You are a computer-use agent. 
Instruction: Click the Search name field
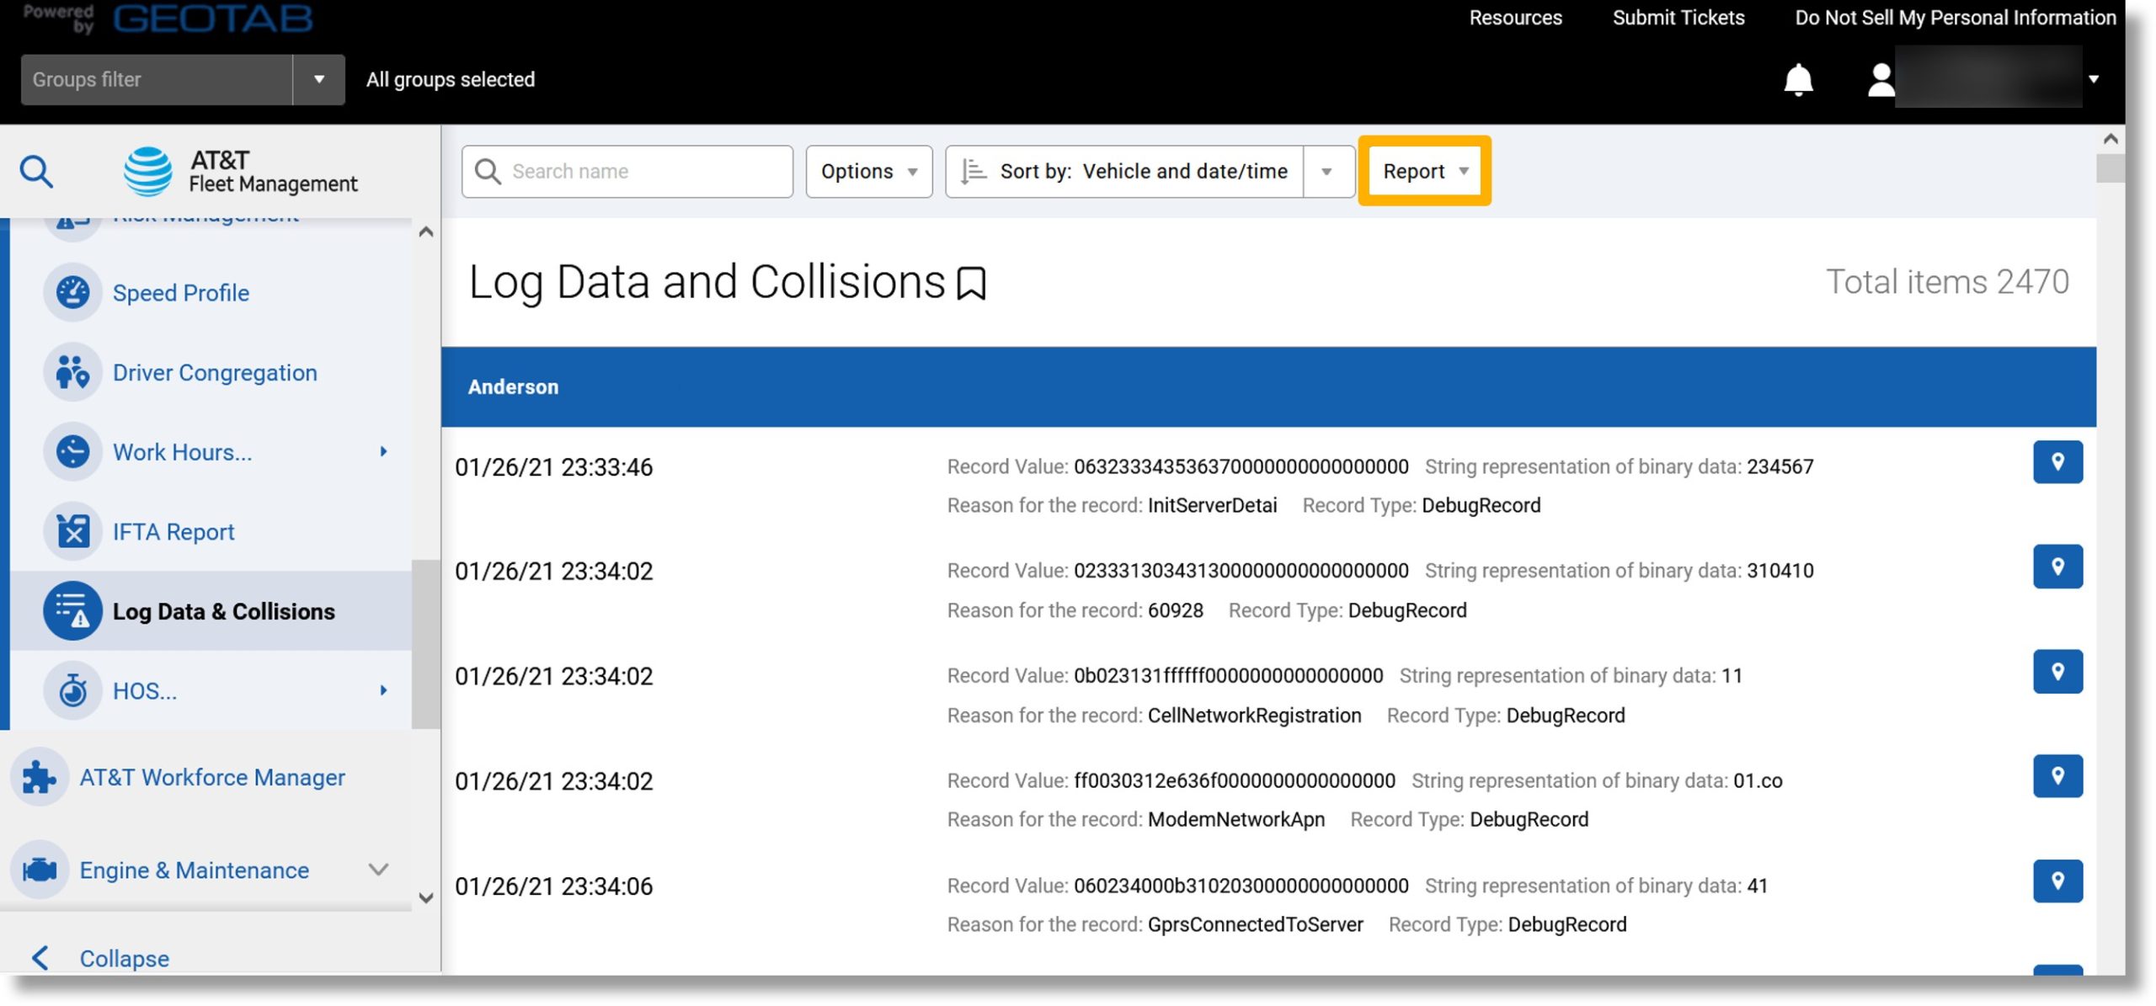627,172
